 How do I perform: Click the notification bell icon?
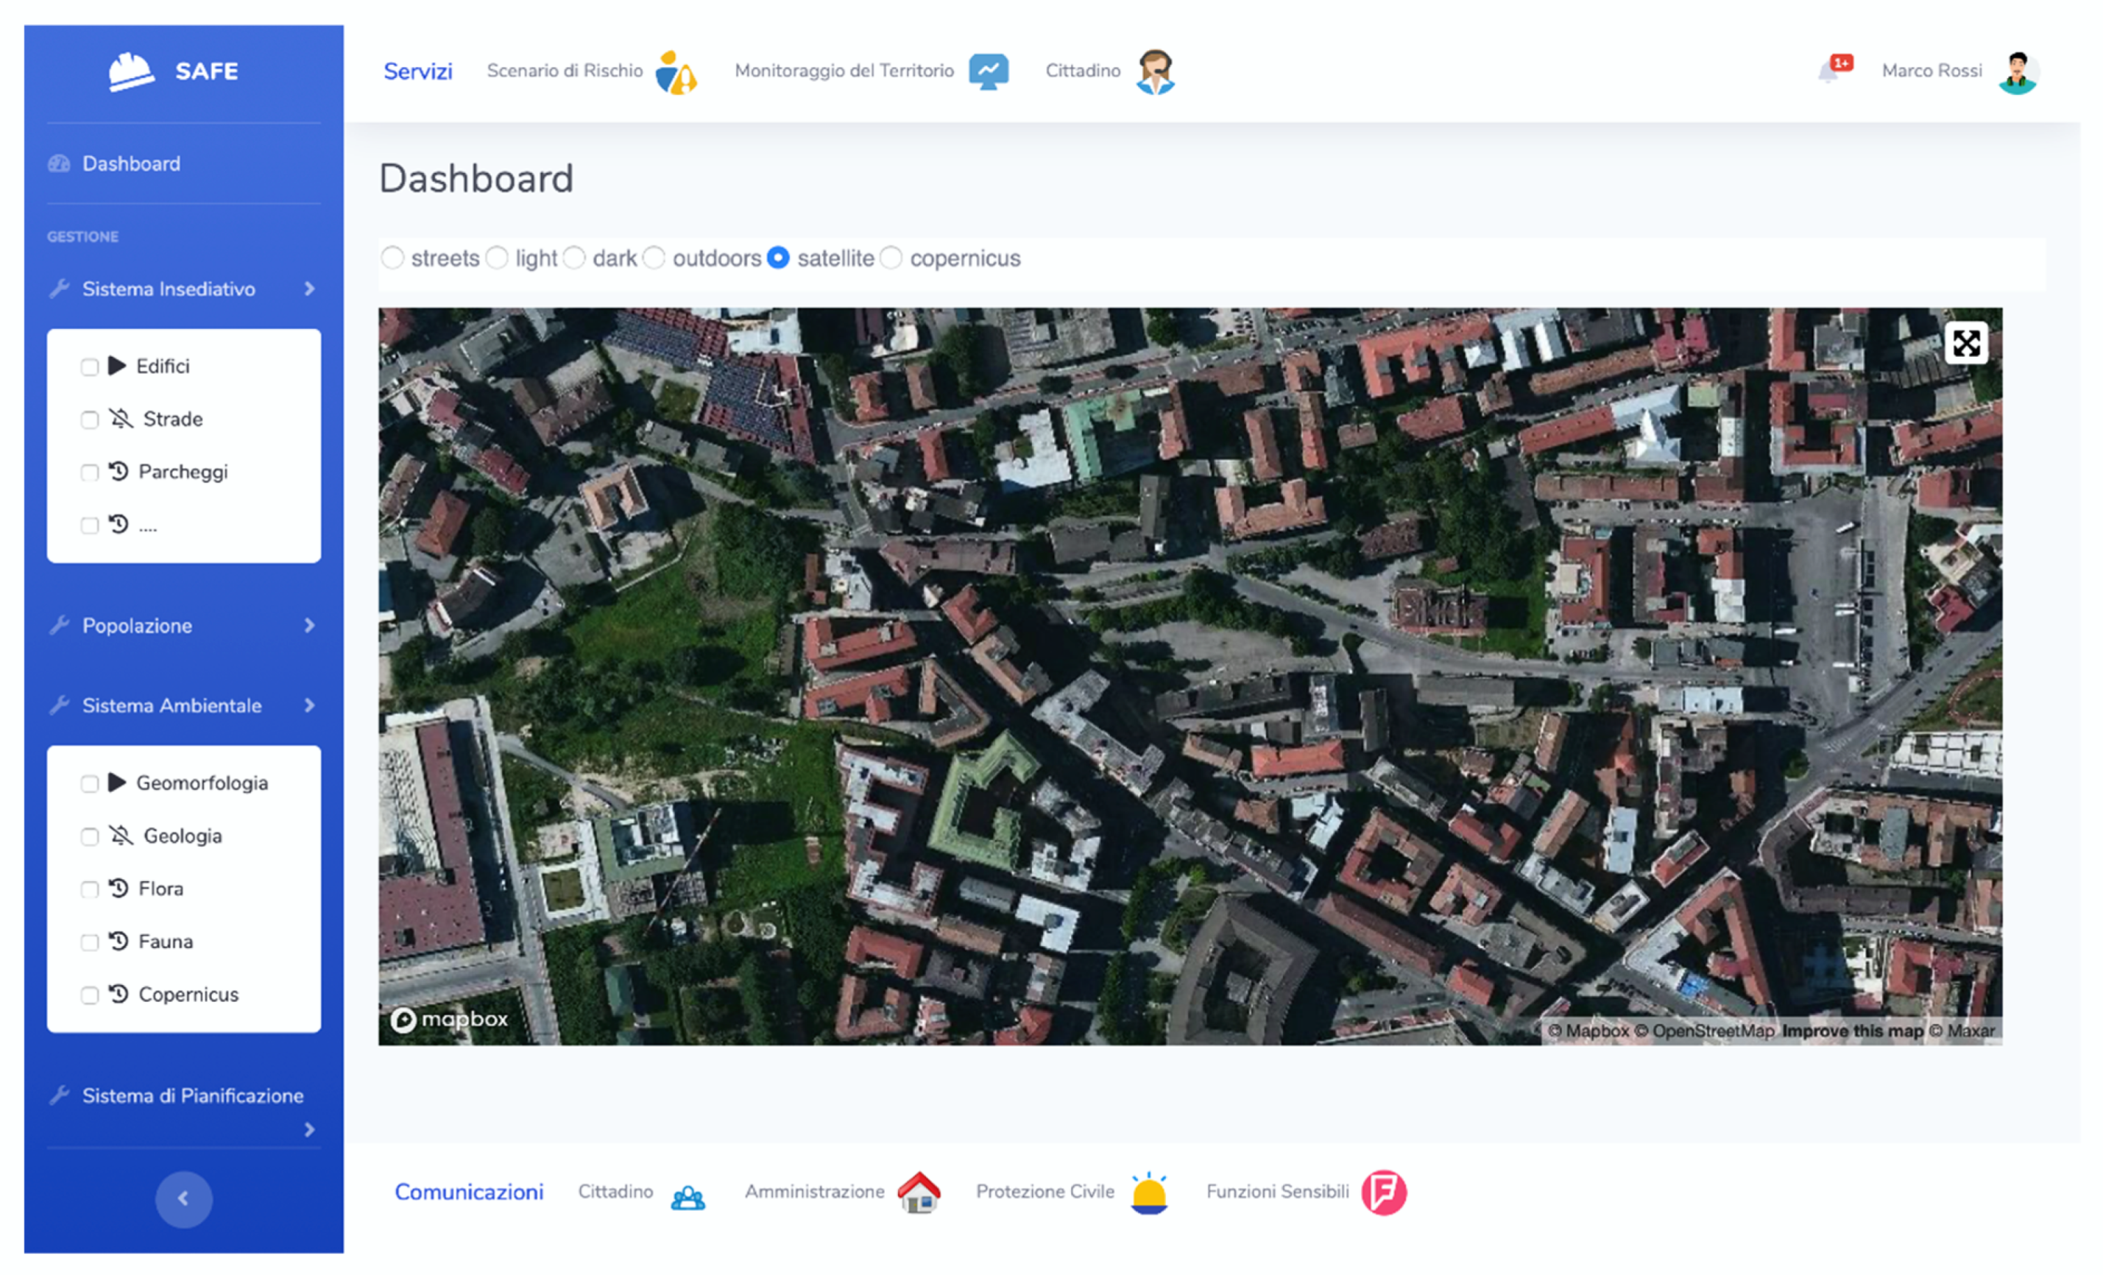pos(1828,72)
